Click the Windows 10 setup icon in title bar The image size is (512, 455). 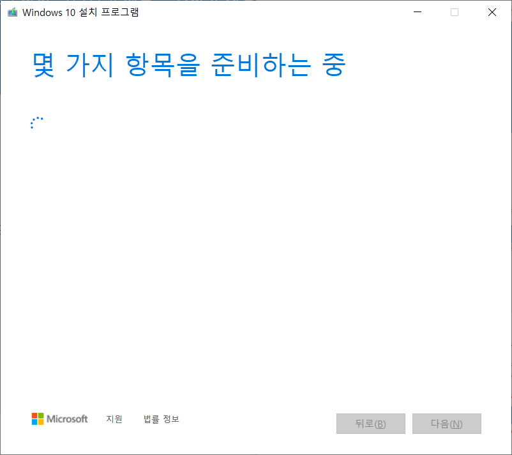pyautogui.click(x=12, y=12)
